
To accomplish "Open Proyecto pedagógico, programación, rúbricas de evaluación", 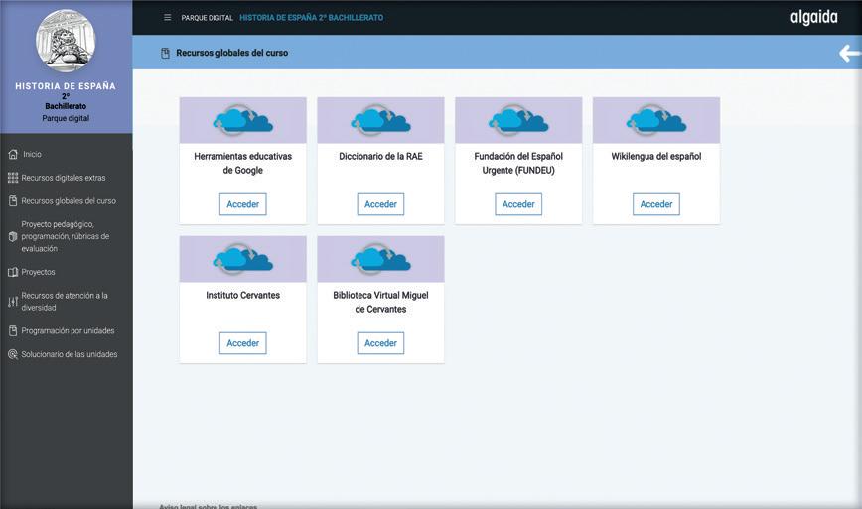I will coord(66,237).
